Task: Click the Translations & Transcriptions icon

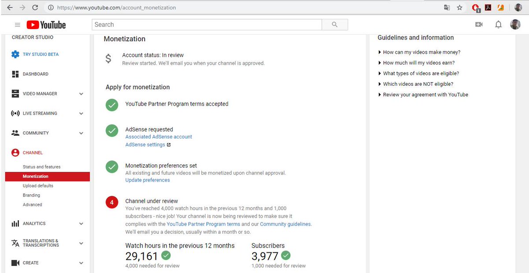Action: (15, 243)
